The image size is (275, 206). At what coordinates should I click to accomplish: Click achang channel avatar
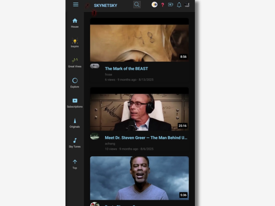(95, 136)
